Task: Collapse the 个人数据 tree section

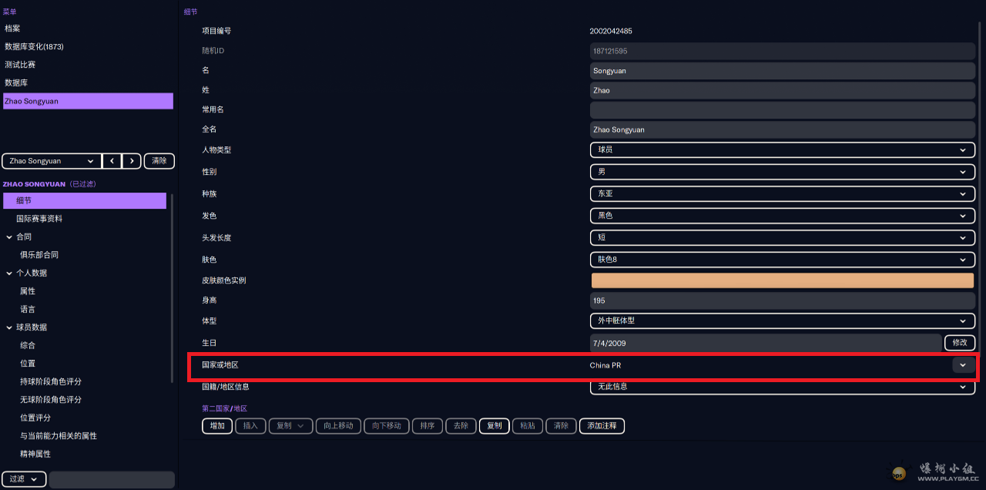Action: (x=9, y=273)
